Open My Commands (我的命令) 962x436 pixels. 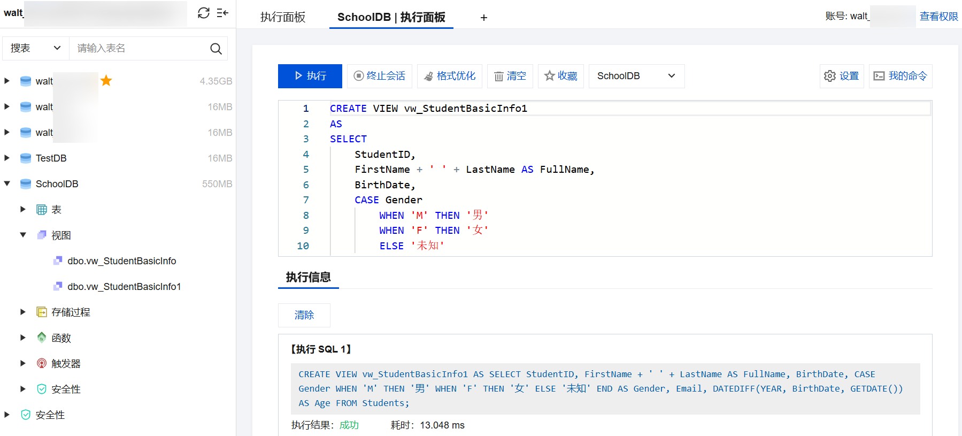(901, 76)
